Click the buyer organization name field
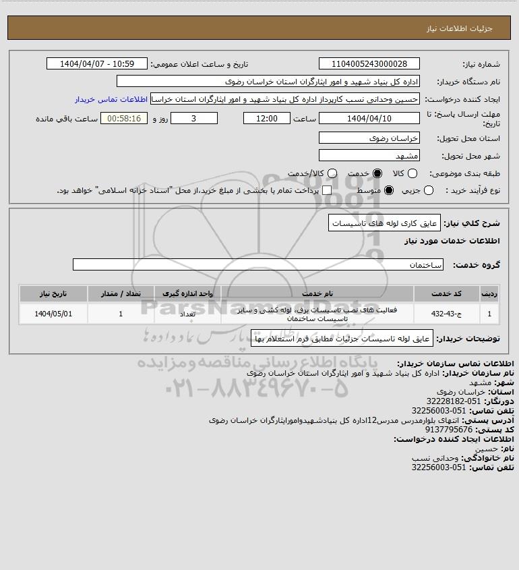This screenshot has width=519, height=570. point(268,82)
